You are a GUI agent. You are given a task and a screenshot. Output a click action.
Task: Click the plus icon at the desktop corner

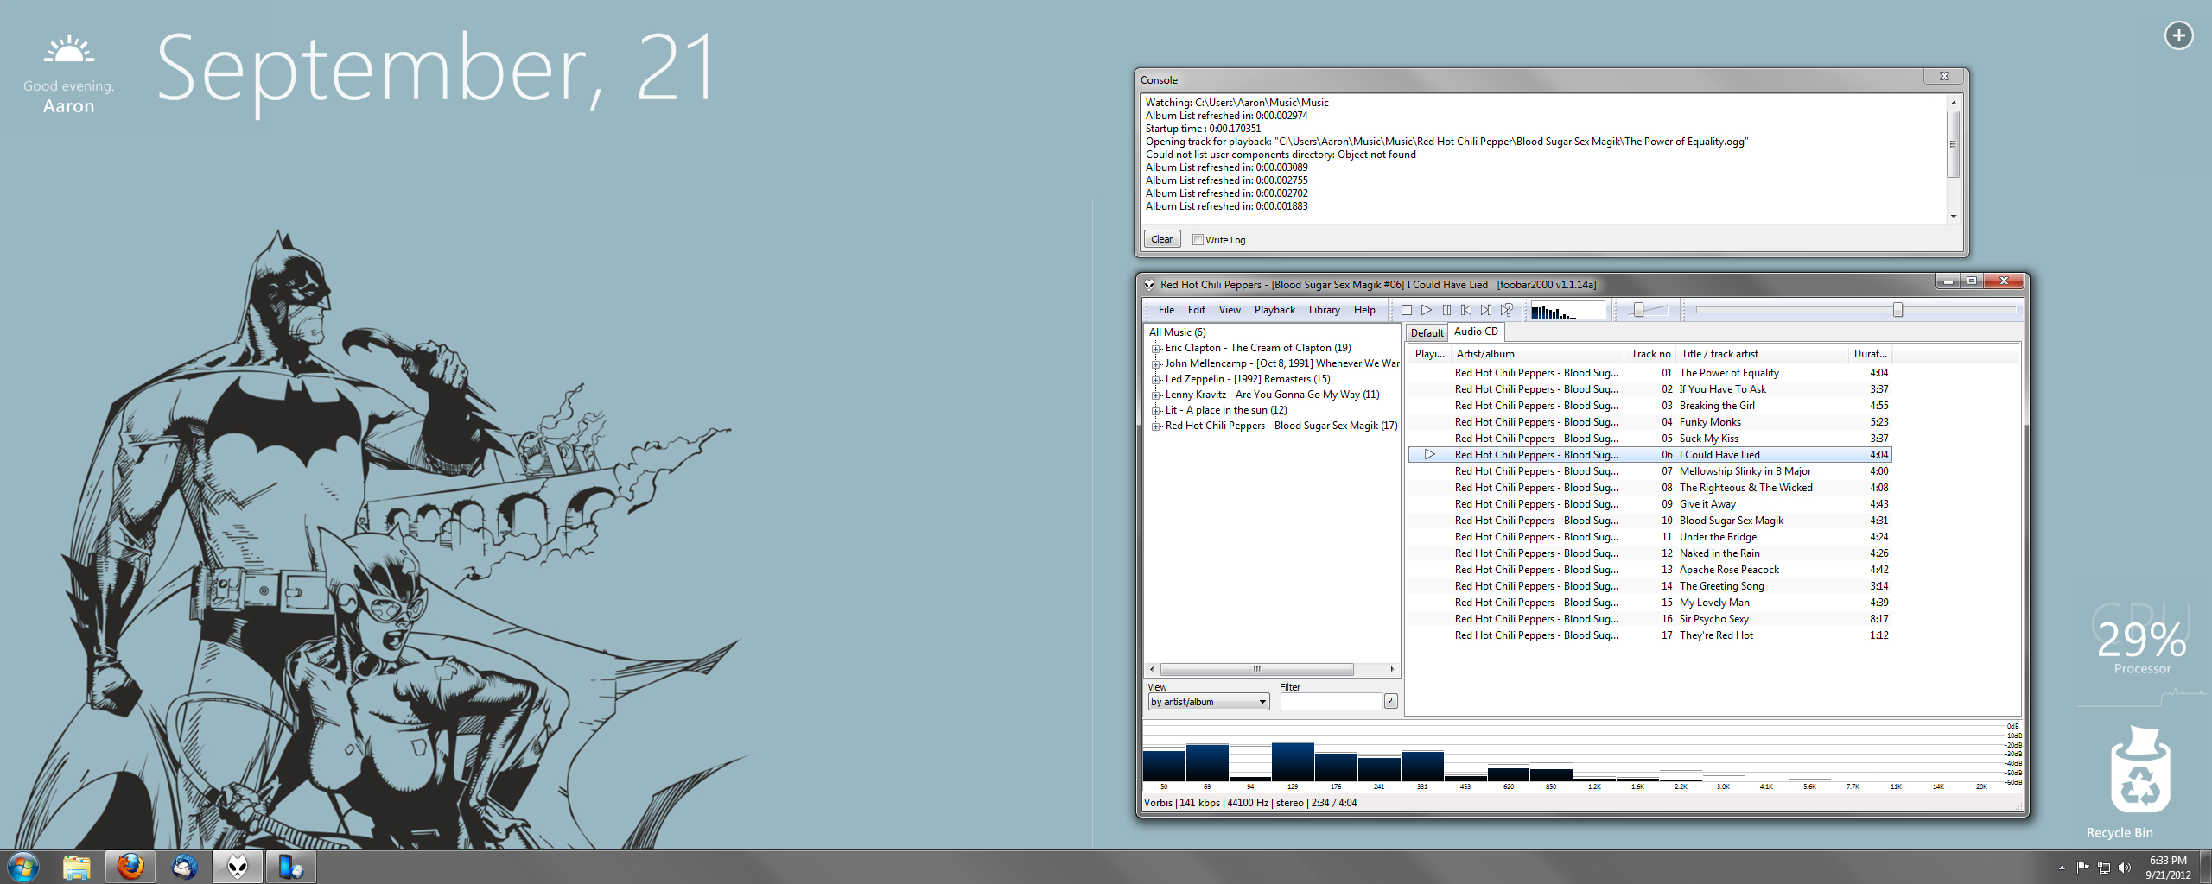pyautogui.click(x=2178, y=35)
